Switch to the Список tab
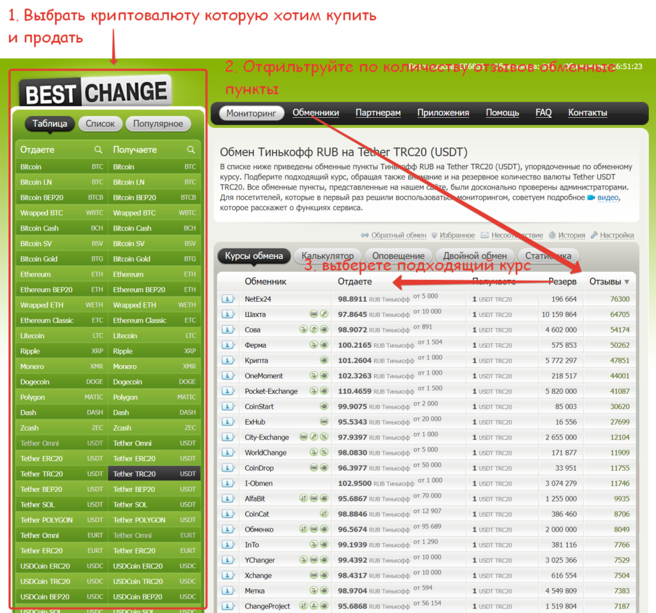656x613 pixels. [100, 124]
